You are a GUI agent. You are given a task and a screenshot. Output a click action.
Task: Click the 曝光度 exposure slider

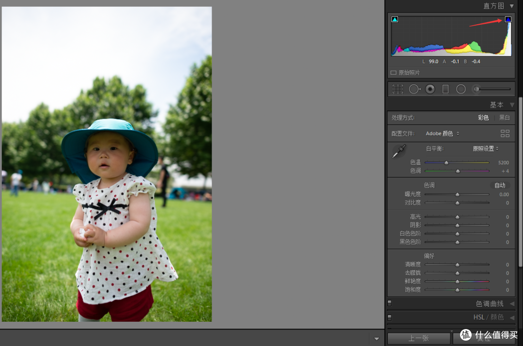[x=457, y=194]
